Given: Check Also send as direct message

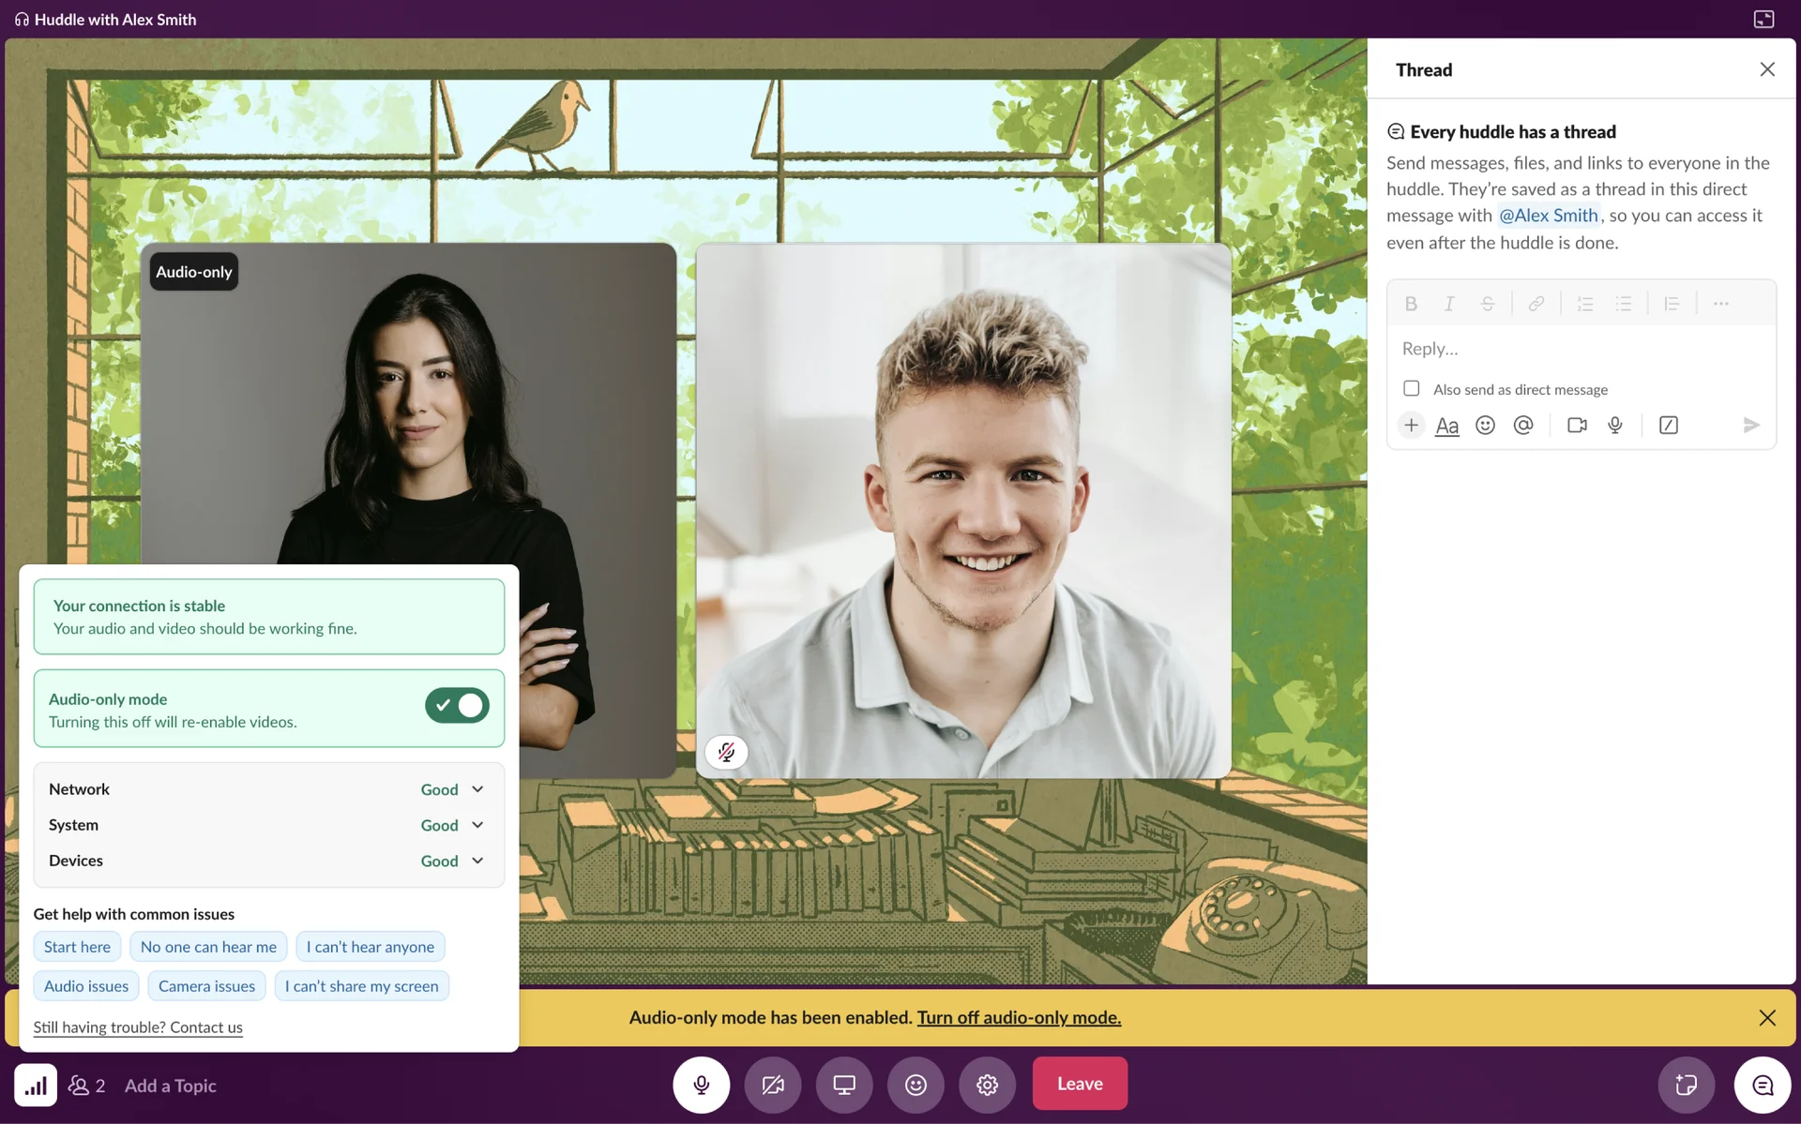Looking at the screenshot, I should pos(1412,388).
